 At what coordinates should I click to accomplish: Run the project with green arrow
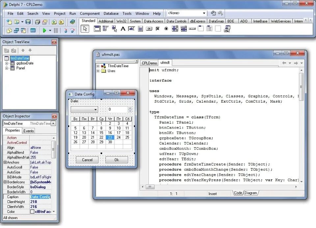coord(44,31)
